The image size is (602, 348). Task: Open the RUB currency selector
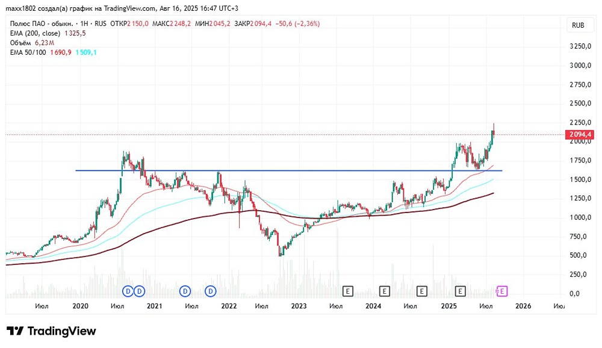[x=578, y=25]
